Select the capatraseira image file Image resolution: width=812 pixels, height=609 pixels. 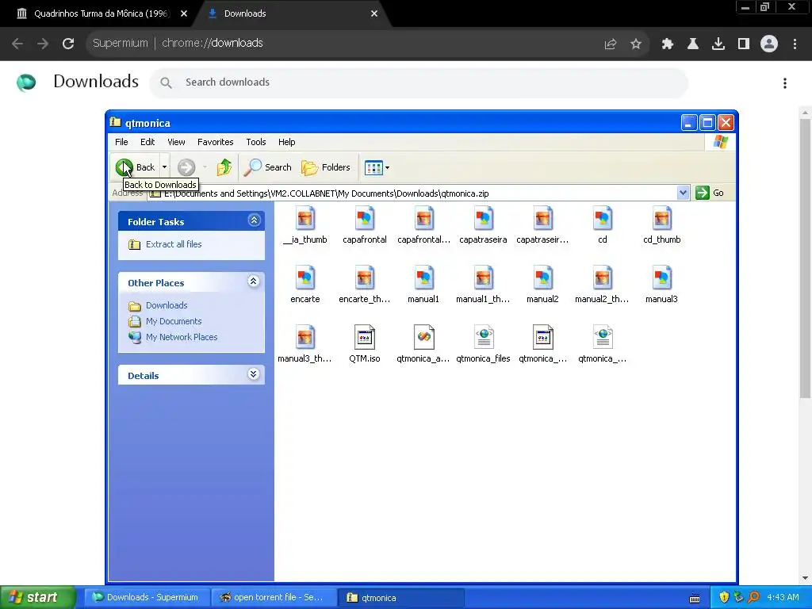(x=483, y=226)
